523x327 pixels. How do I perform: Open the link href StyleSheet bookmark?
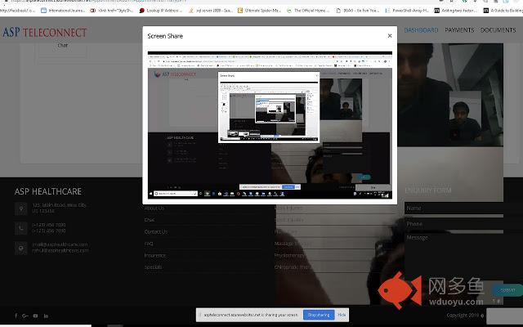(112, 11)
